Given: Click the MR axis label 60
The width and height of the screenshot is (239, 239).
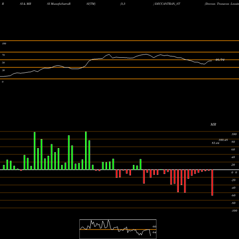Looking at the screenshot, I should (x=233, y=150).
